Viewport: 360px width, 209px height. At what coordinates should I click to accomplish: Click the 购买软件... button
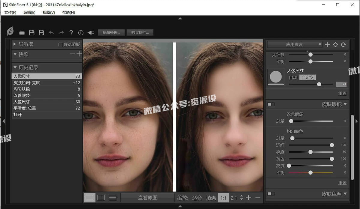(x=140, y=32)
